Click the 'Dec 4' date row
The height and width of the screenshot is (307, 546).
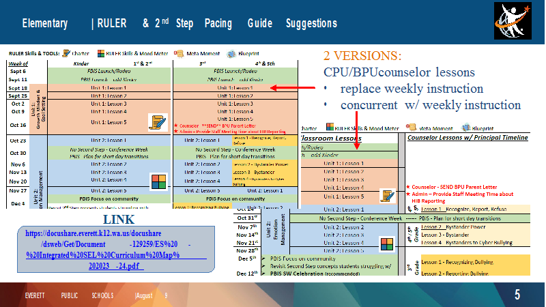coord(18,203)
